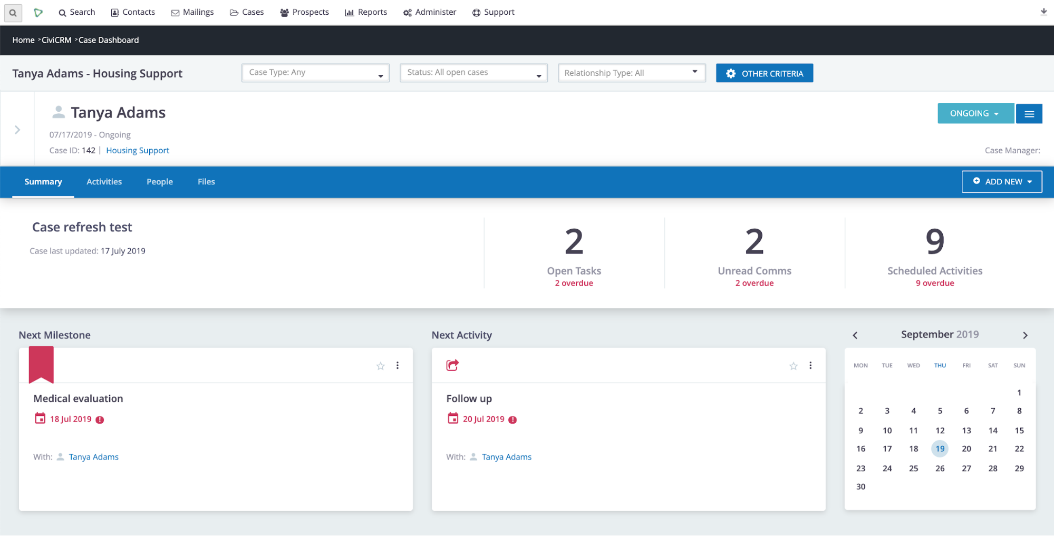Click the 18 Jul 2019 due date

71,420
